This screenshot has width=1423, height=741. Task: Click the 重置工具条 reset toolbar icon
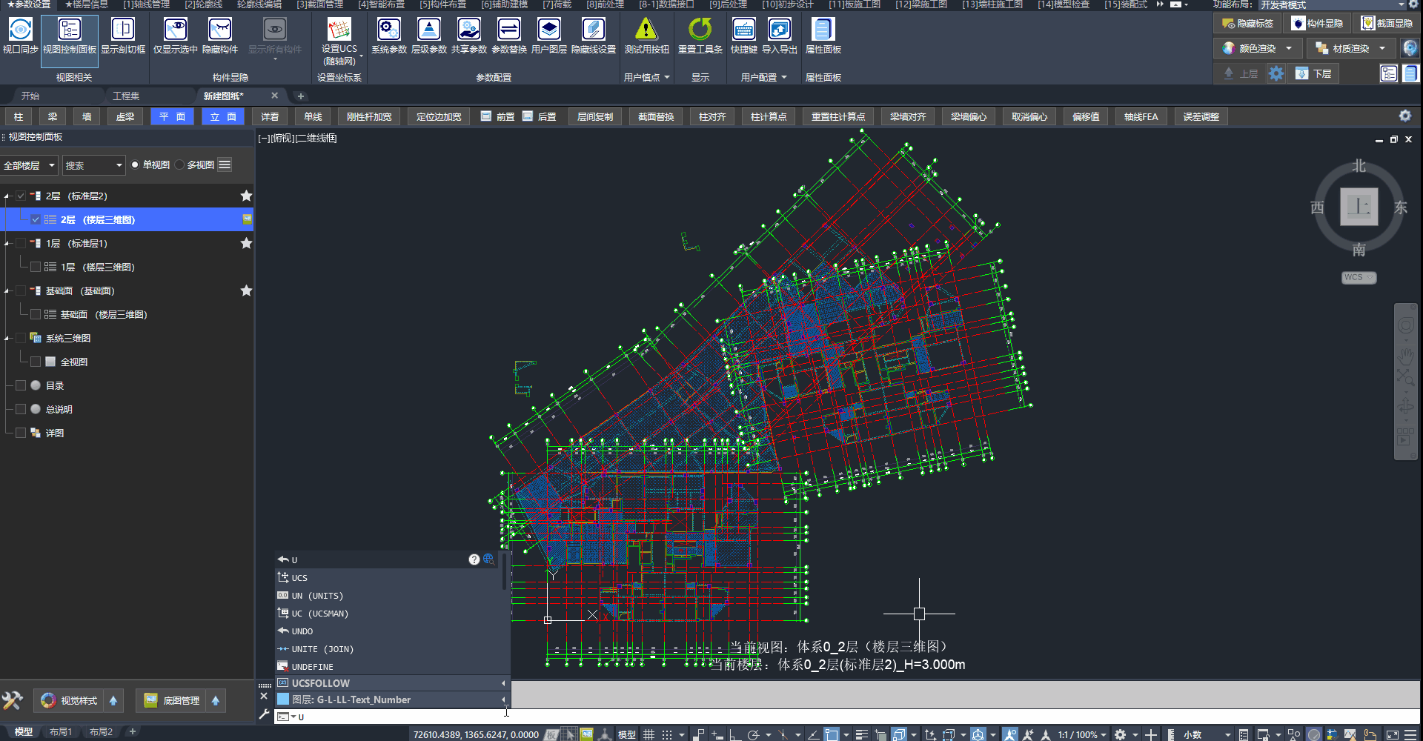pos(700,30)
